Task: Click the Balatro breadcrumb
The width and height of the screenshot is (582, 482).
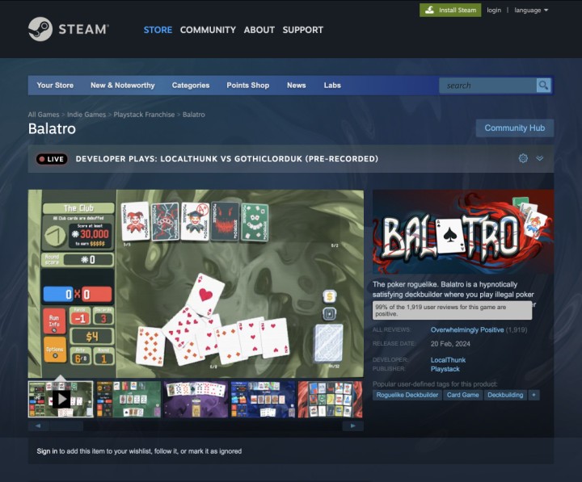Action: [x=194, y=115]
